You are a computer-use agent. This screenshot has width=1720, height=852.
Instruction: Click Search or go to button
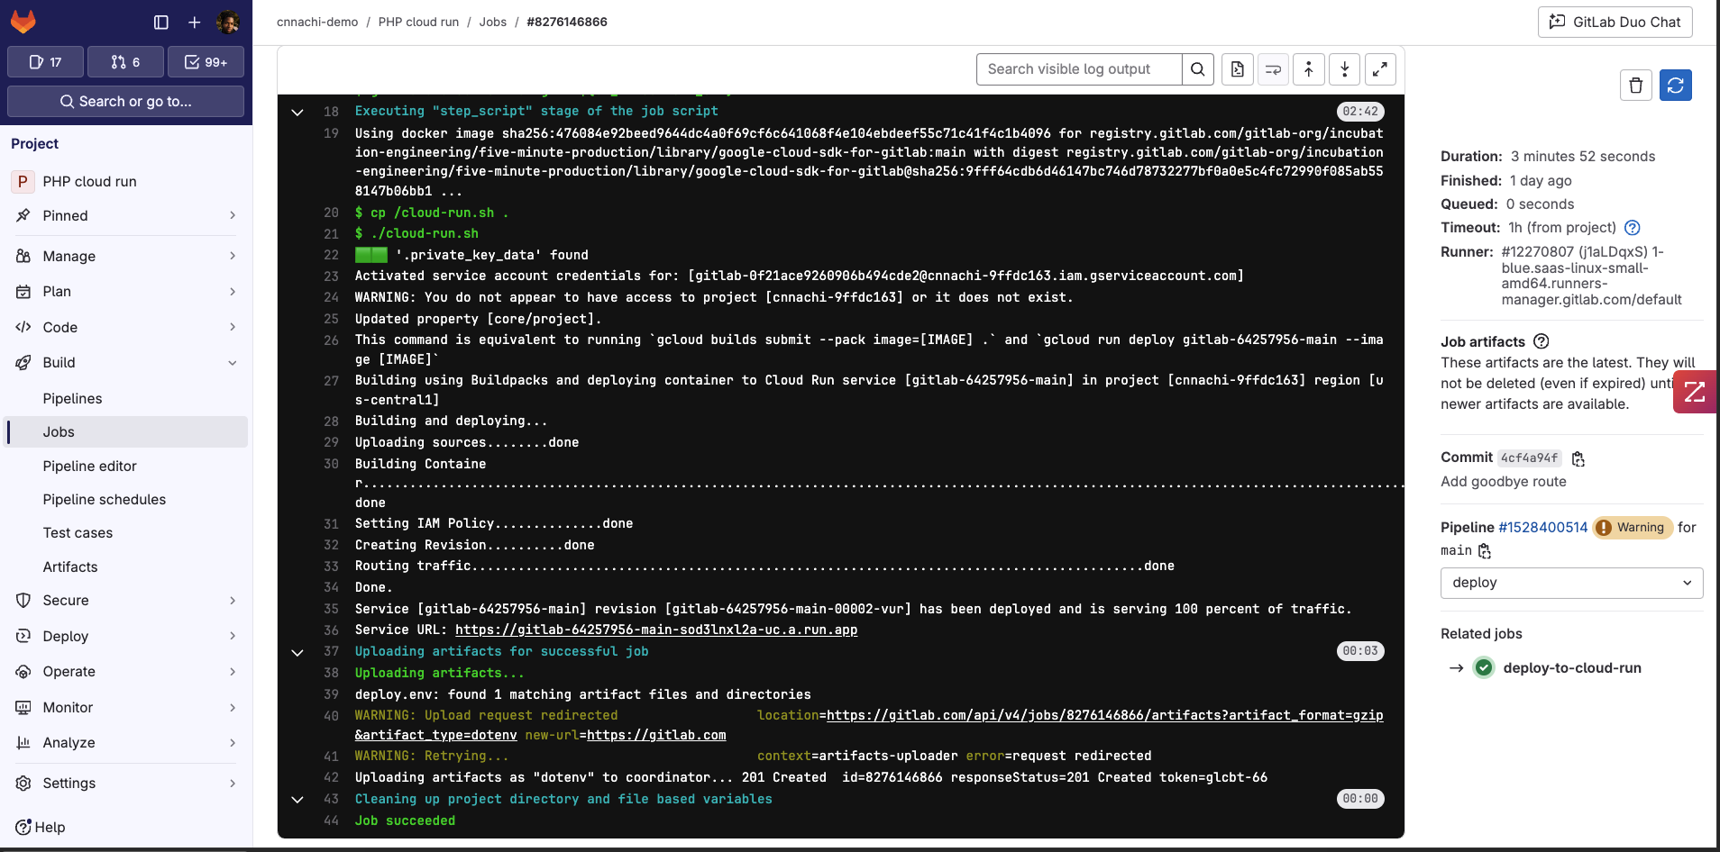point(125,101)
